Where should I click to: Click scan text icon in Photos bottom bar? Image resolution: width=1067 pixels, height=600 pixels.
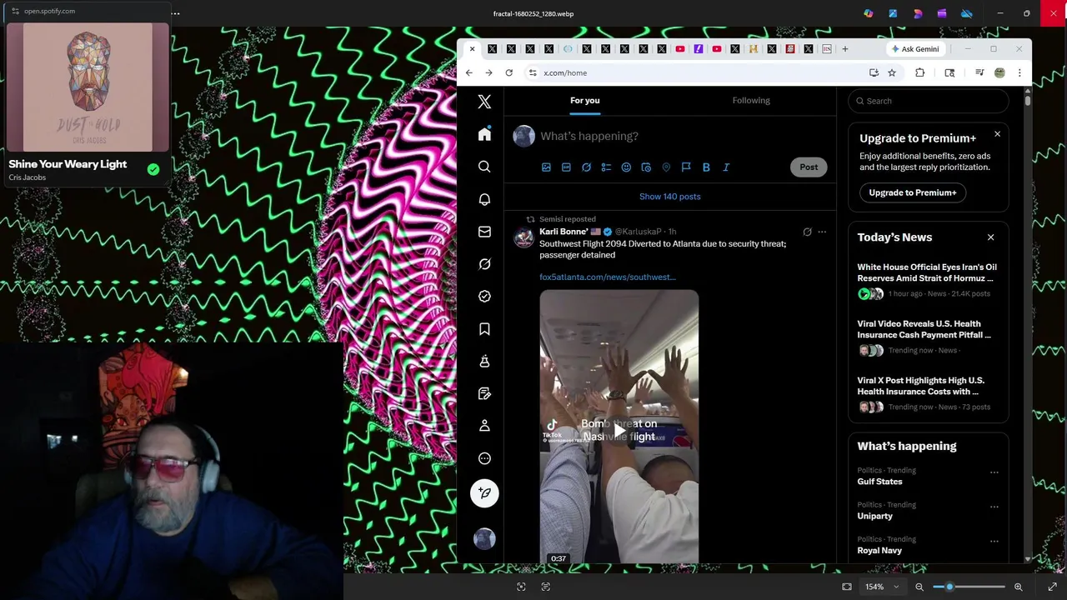546,587
